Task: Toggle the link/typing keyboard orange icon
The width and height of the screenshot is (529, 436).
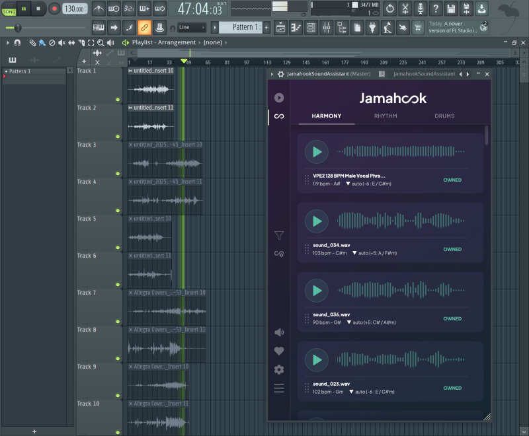Action: point(144,27)
